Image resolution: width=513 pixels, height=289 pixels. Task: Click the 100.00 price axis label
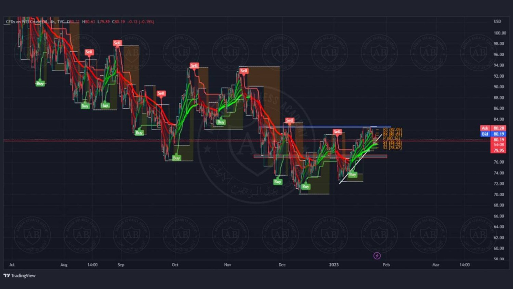point(500,33)
